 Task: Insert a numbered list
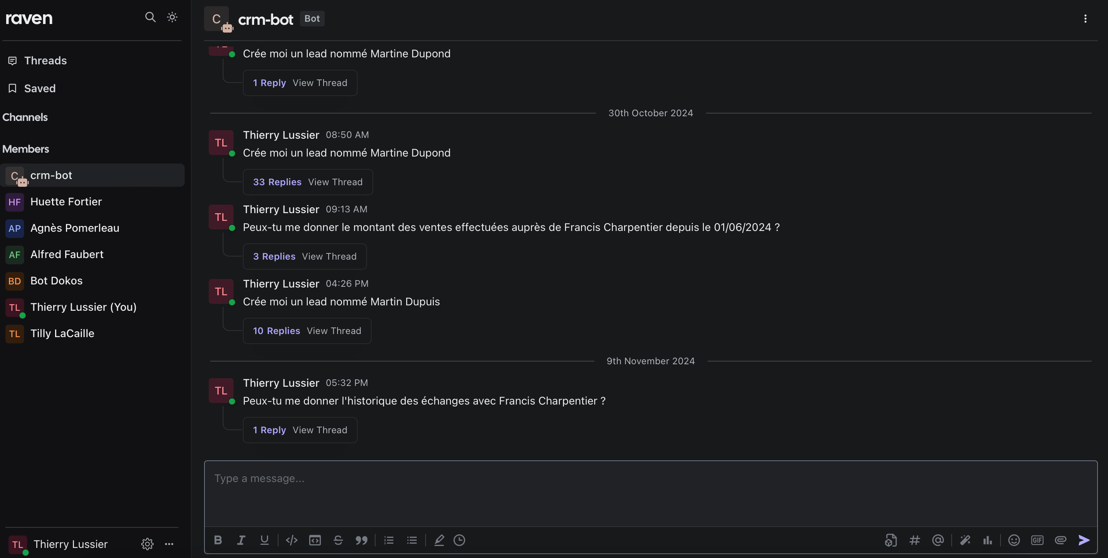[x=389, y=541]
